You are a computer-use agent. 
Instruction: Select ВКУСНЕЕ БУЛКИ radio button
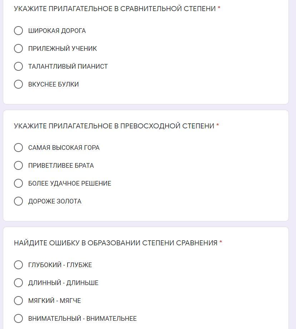coord(18,84)
